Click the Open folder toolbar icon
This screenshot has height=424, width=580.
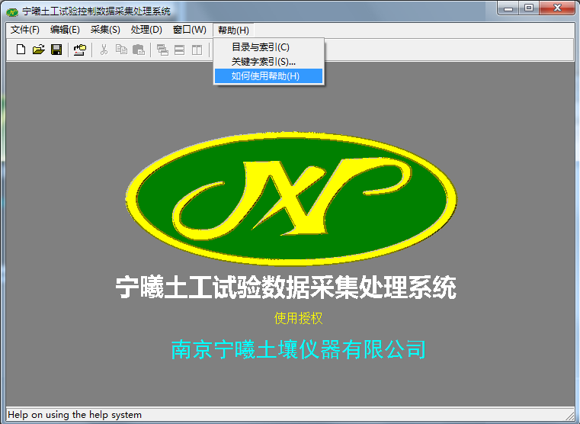[x=38, y=50]
